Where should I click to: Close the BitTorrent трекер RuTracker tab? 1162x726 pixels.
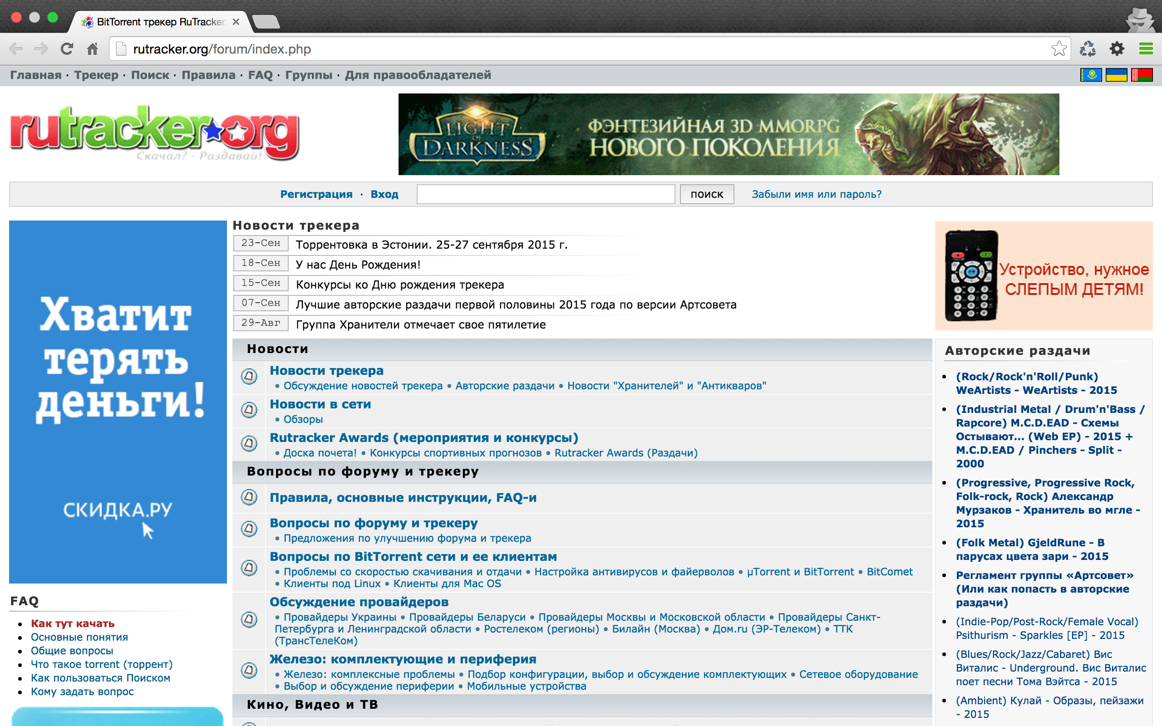tap(236, 22)
